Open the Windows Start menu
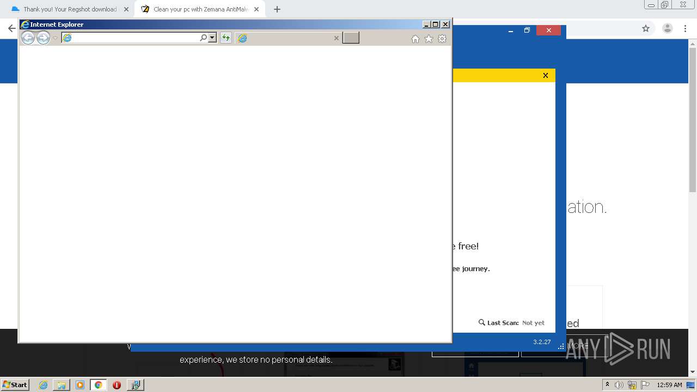The image size is (697, 392). pos(15,384)
